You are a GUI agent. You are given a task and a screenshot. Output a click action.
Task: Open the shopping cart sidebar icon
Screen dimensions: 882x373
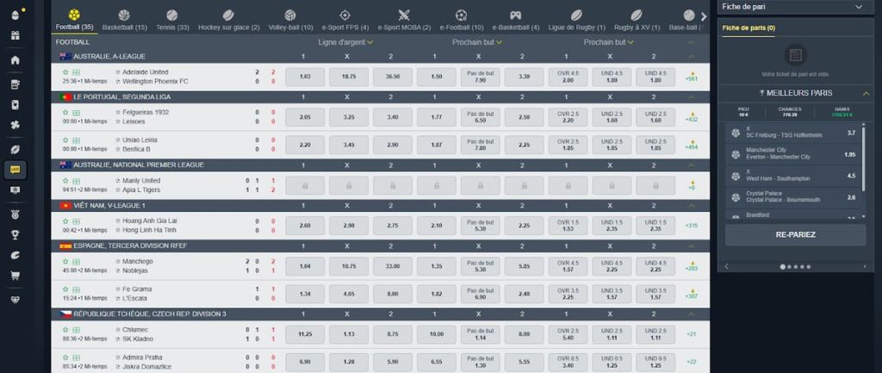click(x=15, y=276)
